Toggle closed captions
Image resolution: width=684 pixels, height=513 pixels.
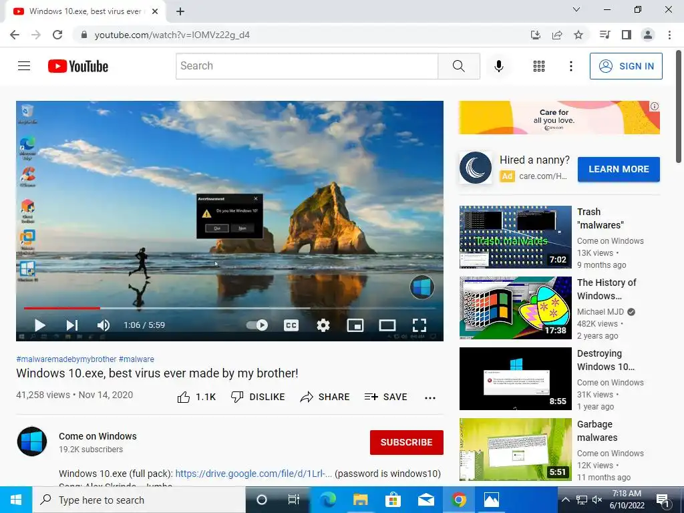click(291, 325)
